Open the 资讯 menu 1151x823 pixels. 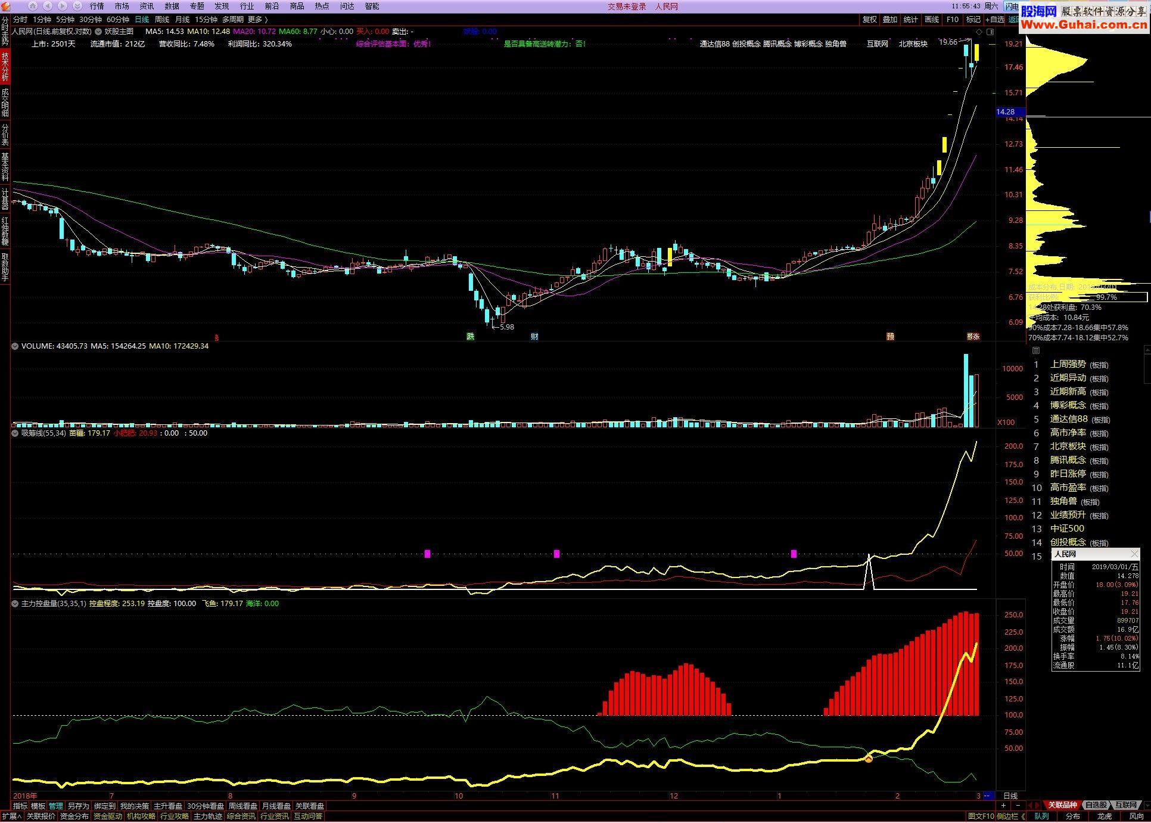[x=147, y=6]
